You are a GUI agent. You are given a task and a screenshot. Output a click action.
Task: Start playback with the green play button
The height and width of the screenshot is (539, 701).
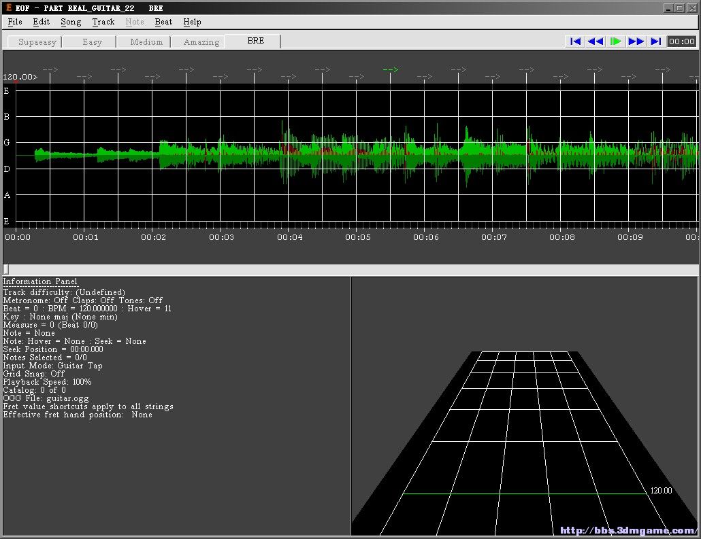pyautogui.click(x=616, y=41)
